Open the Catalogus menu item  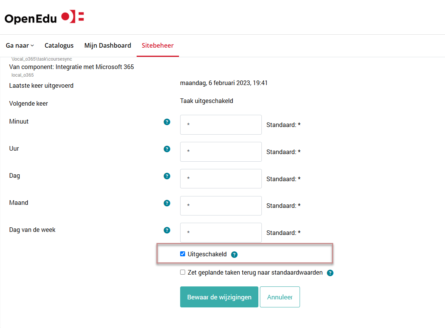[59, 45]
